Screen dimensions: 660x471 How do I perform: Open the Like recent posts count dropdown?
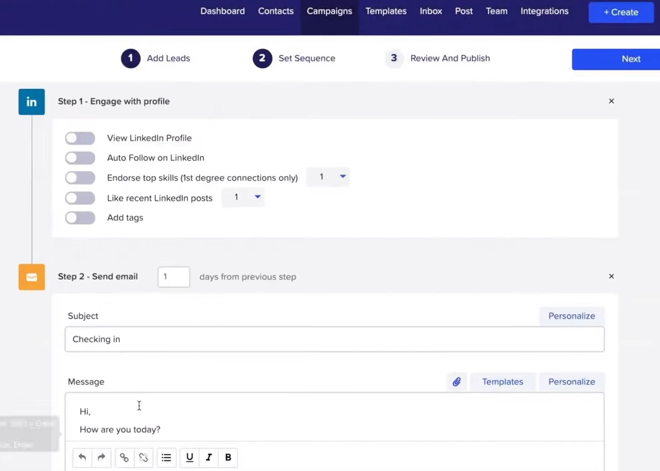pos(243,197)
